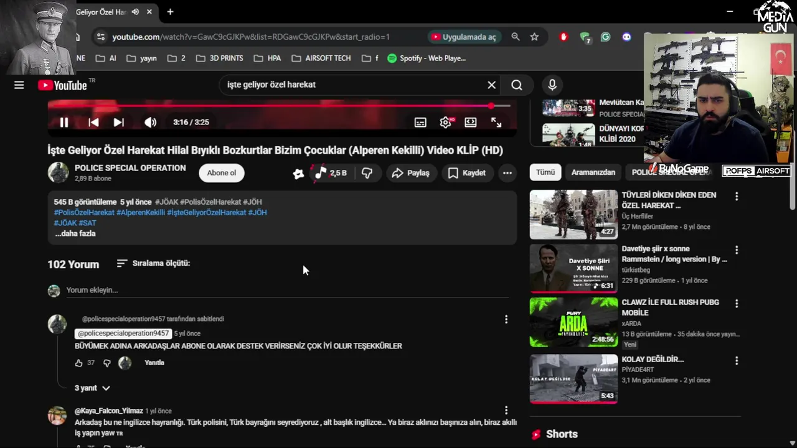The height and width of the screenshot is (448, 797).
Task: Reply to pinned comment via Yanıtla
Action: coord(154,363)
